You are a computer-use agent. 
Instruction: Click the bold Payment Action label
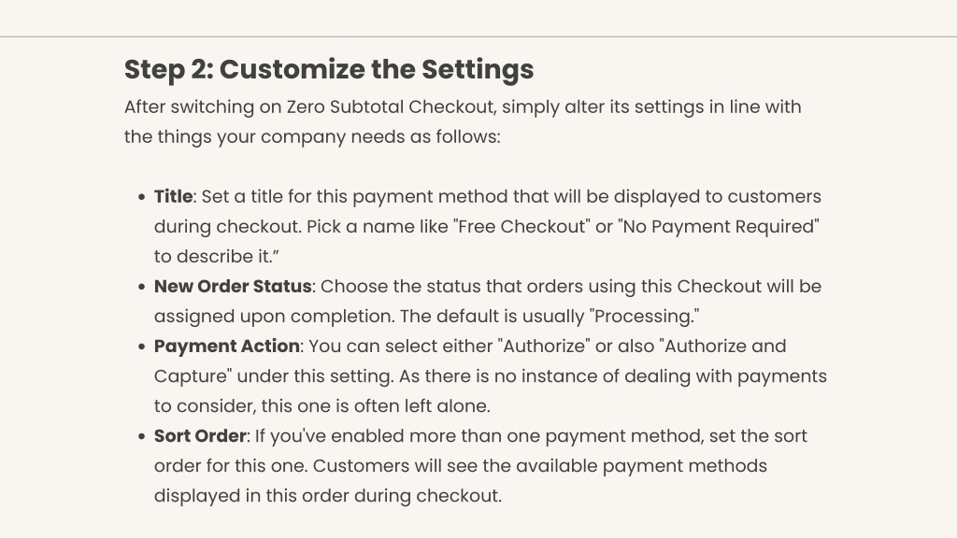coord(226,346)
